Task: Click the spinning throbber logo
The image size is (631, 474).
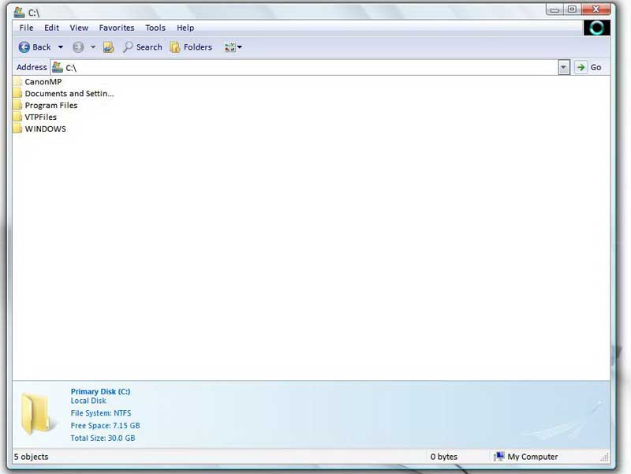Action: click(x=597, y=28)
